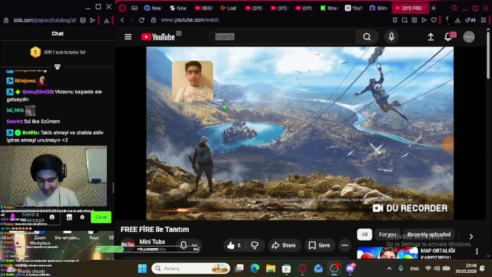Open Discord from the taskbar
Image resolution: width=492 pixels, height=277 pixels.
[x=350, y=268]
